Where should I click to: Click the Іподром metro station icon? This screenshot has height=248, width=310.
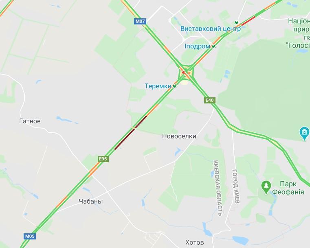pyautogui.click(x=213, y=46)
